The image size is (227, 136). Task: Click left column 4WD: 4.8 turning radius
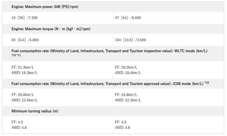tap(19, 128)
